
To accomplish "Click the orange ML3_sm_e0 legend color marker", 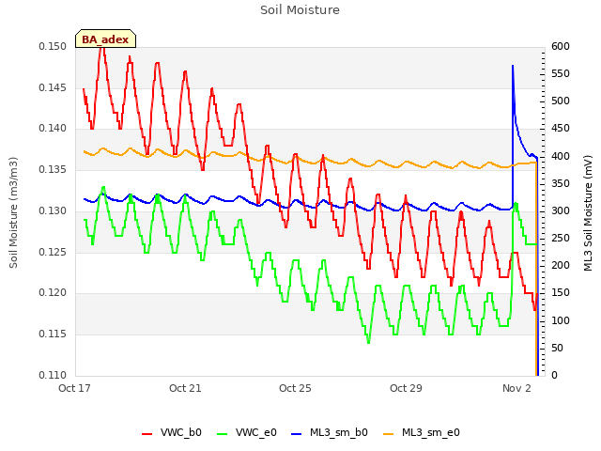I will (388, 434).
